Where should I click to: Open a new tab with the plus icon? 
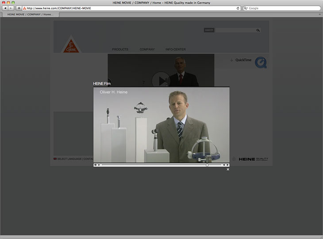coord(320,15)
